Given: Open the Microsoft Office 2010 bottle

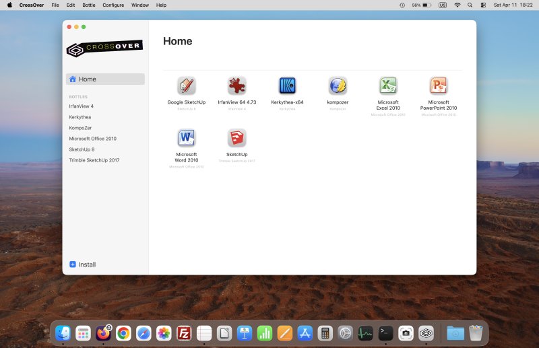Looking at the screenshot, I should coord(93,139).
